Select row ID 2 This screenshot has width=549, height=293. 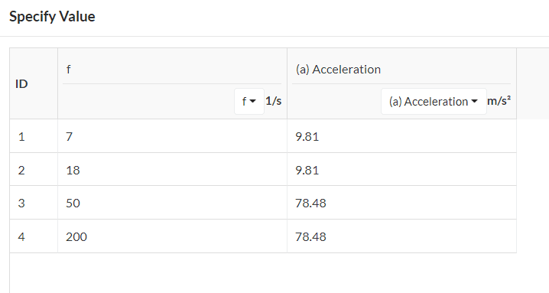(x=34, y=170)
